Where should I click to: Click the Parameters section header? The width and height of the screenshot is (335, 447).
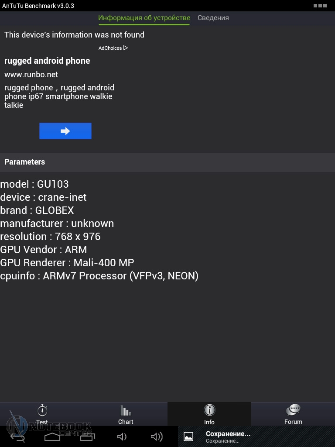(x=24, y=162)
